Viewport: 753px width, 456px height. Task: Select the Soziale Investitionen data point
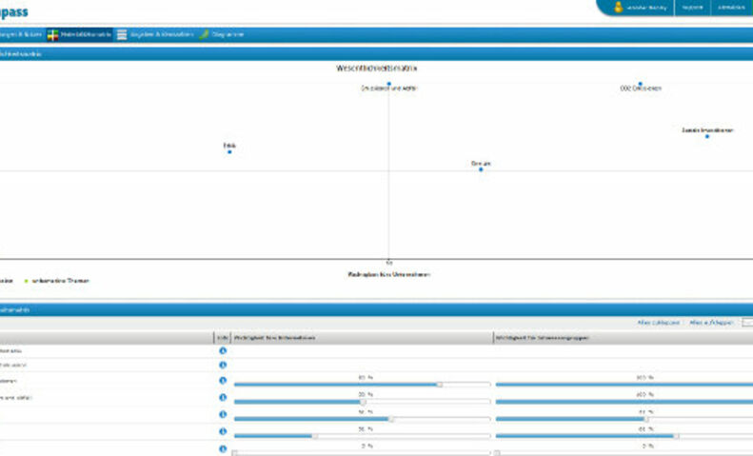[707, 136]
